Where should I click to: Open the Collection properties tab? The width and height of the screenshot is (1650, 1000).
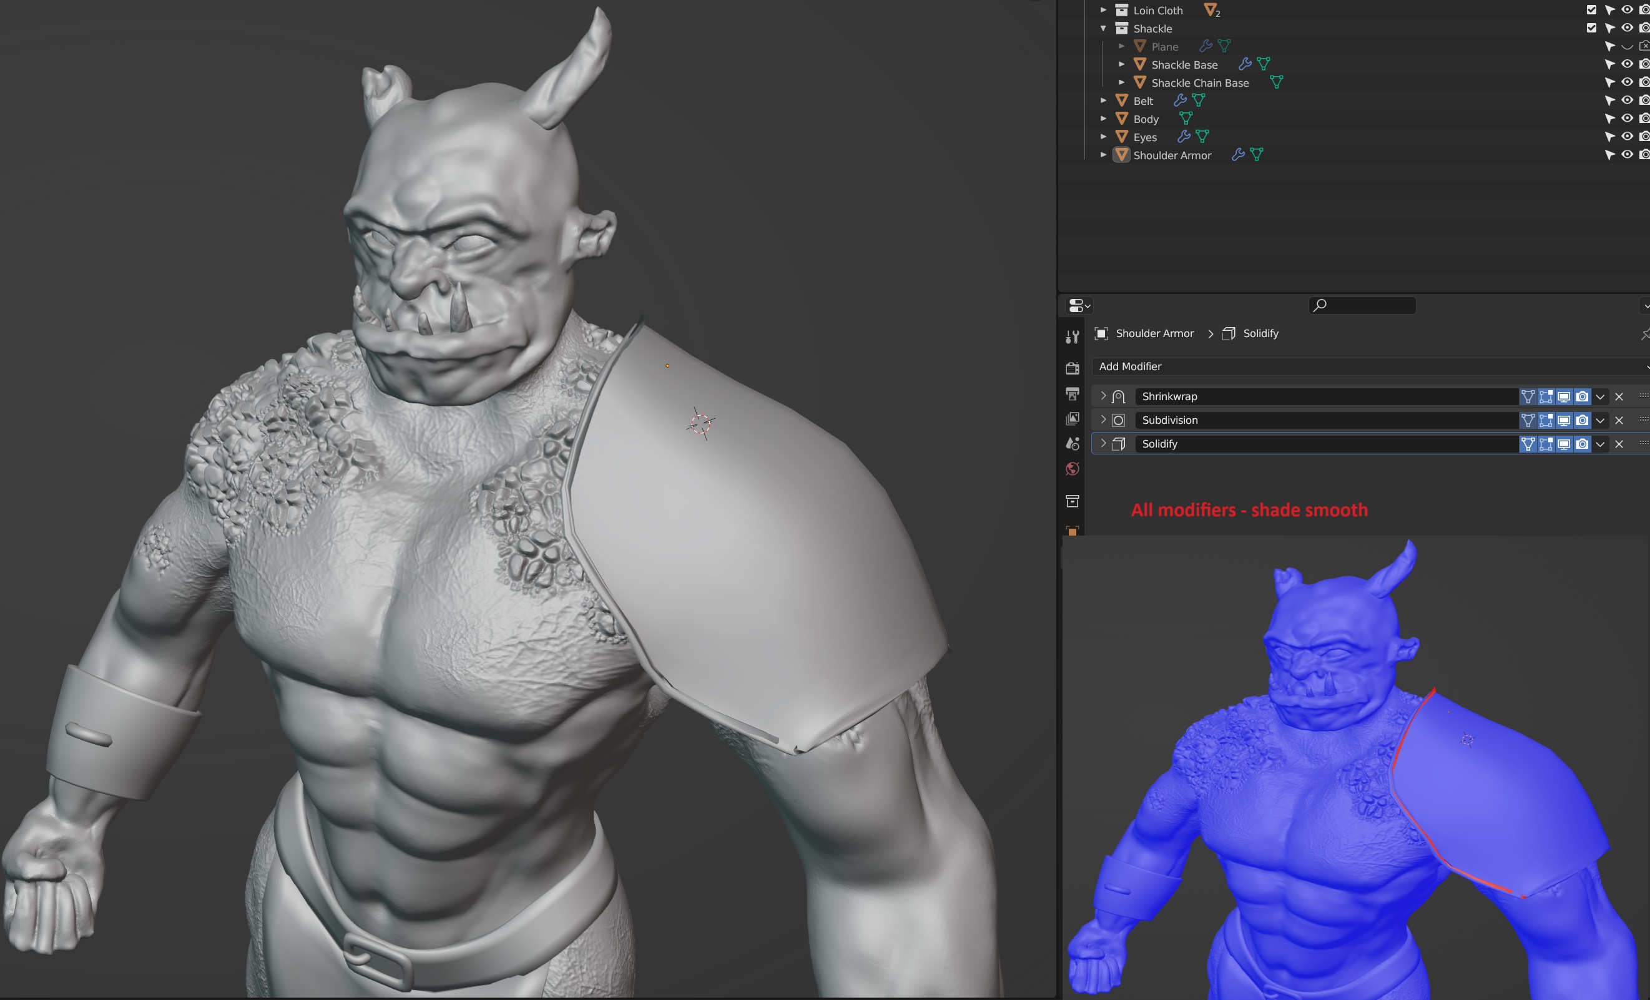tap(1072, 501)
